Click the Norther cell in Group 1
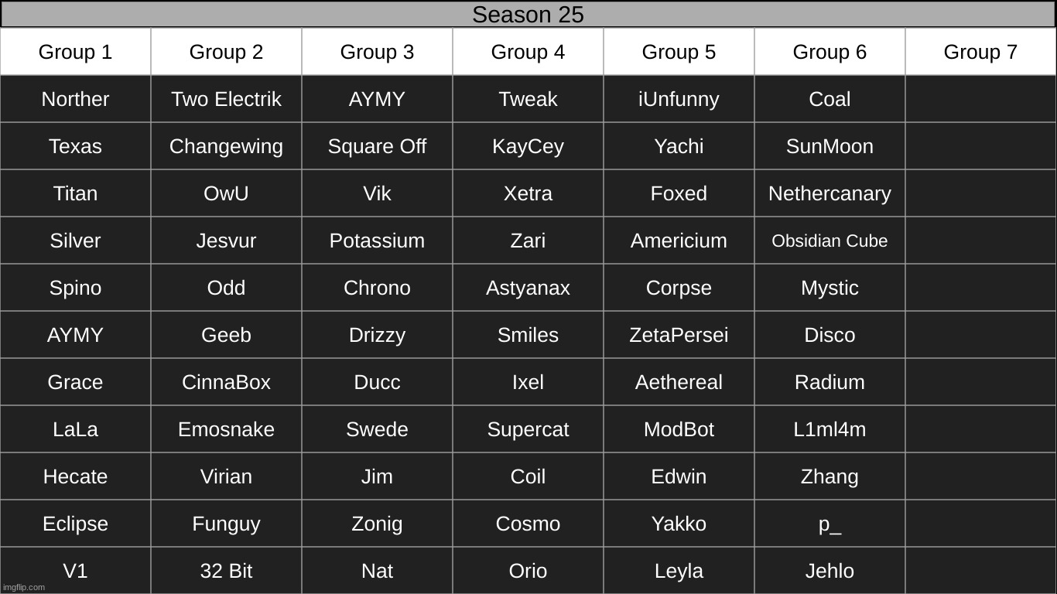The height and width of the screenshot is (594, 1057). point(75,99)
